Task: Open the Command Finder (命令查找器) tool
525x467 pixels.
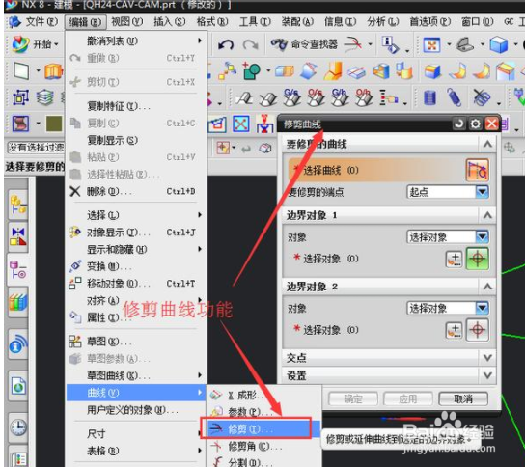Action: point(304,43)
